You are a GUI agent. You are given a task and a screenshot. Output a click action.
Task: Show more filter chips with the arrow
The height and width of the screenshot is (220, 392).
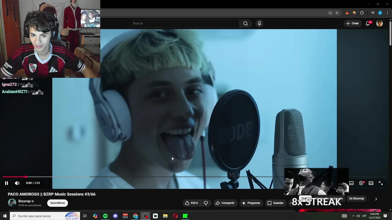(376, 199)
